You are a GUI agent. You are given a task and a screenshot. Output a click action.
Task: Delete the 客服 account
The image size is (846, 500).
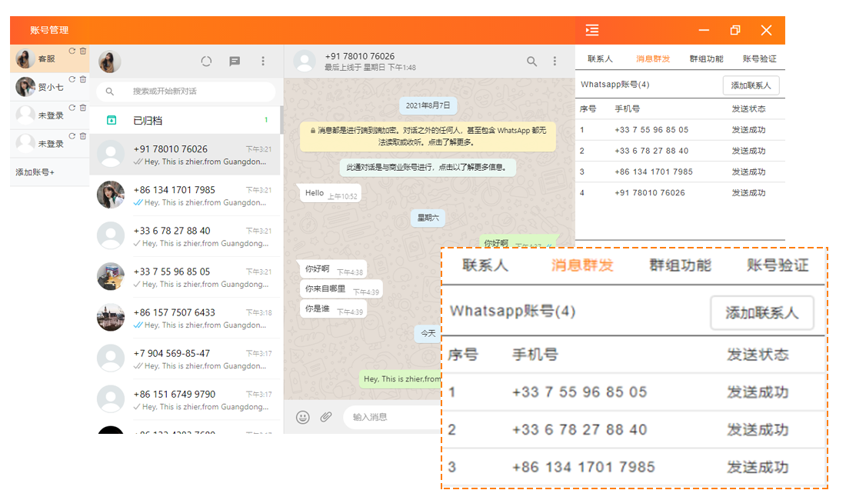(x=83, y=51)
